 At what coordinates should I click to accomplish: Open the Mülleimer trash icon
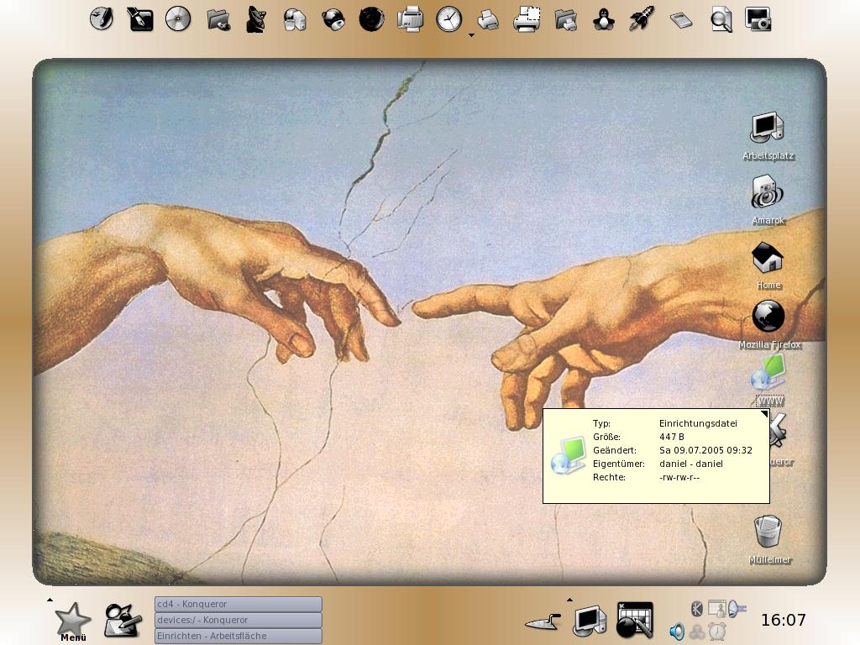coord(769,539)
